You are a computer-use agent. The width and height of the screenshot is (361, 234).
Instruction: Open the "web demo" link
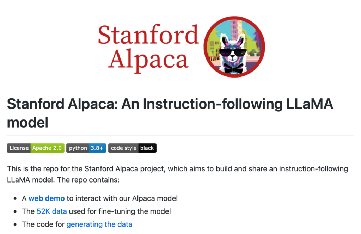(x=47, y=198)
